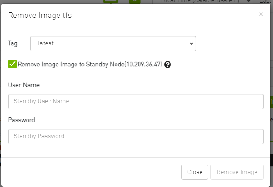The width and height of the screenshot is (273, 187).
Task: Click the Tag dropdown chevron arrow
Action: tap(192, 43)
